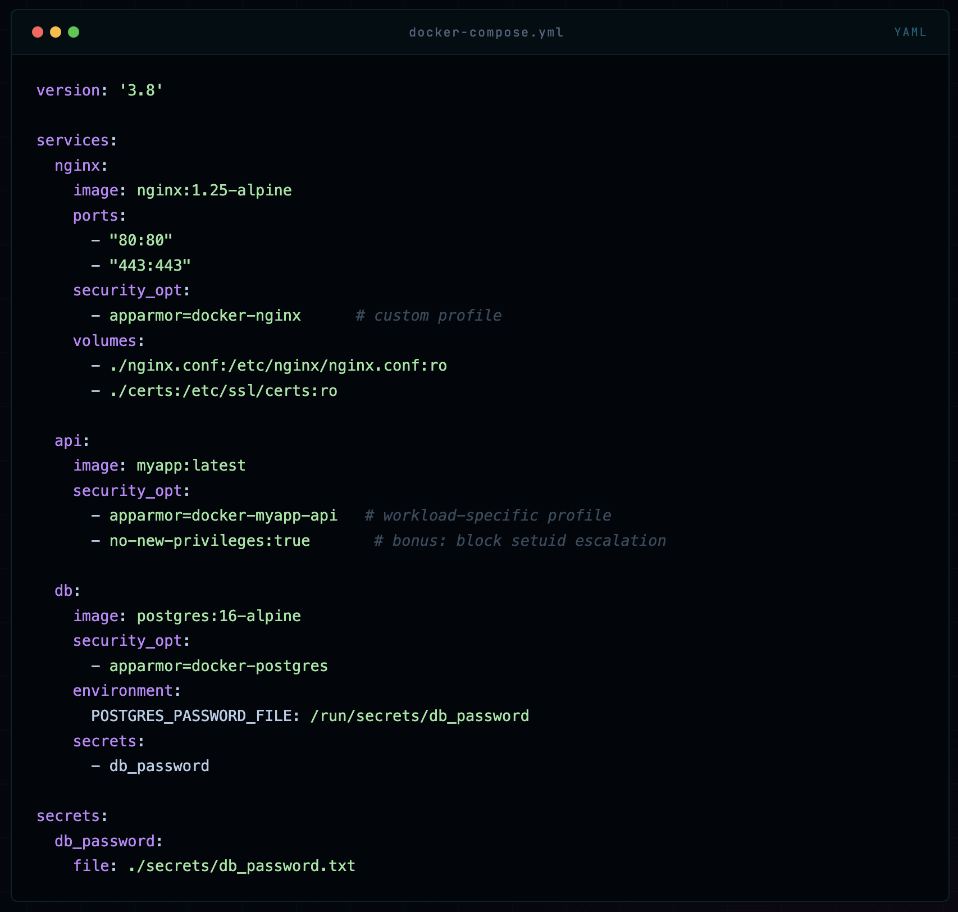Click the "443:443" port mapping
The width and height of the screenshot is (958, 912).
click(150, 265)
